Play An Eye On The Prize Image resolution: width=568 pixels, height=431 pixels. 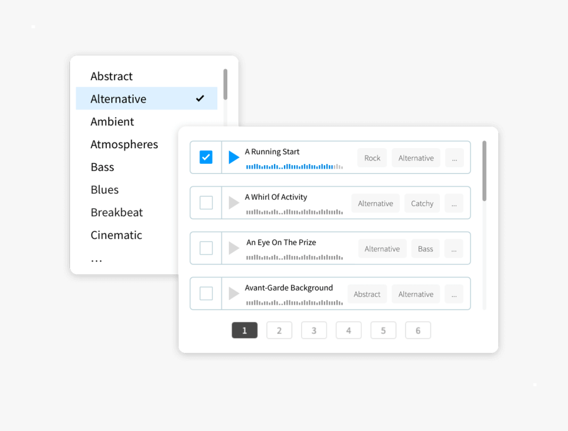234,248
